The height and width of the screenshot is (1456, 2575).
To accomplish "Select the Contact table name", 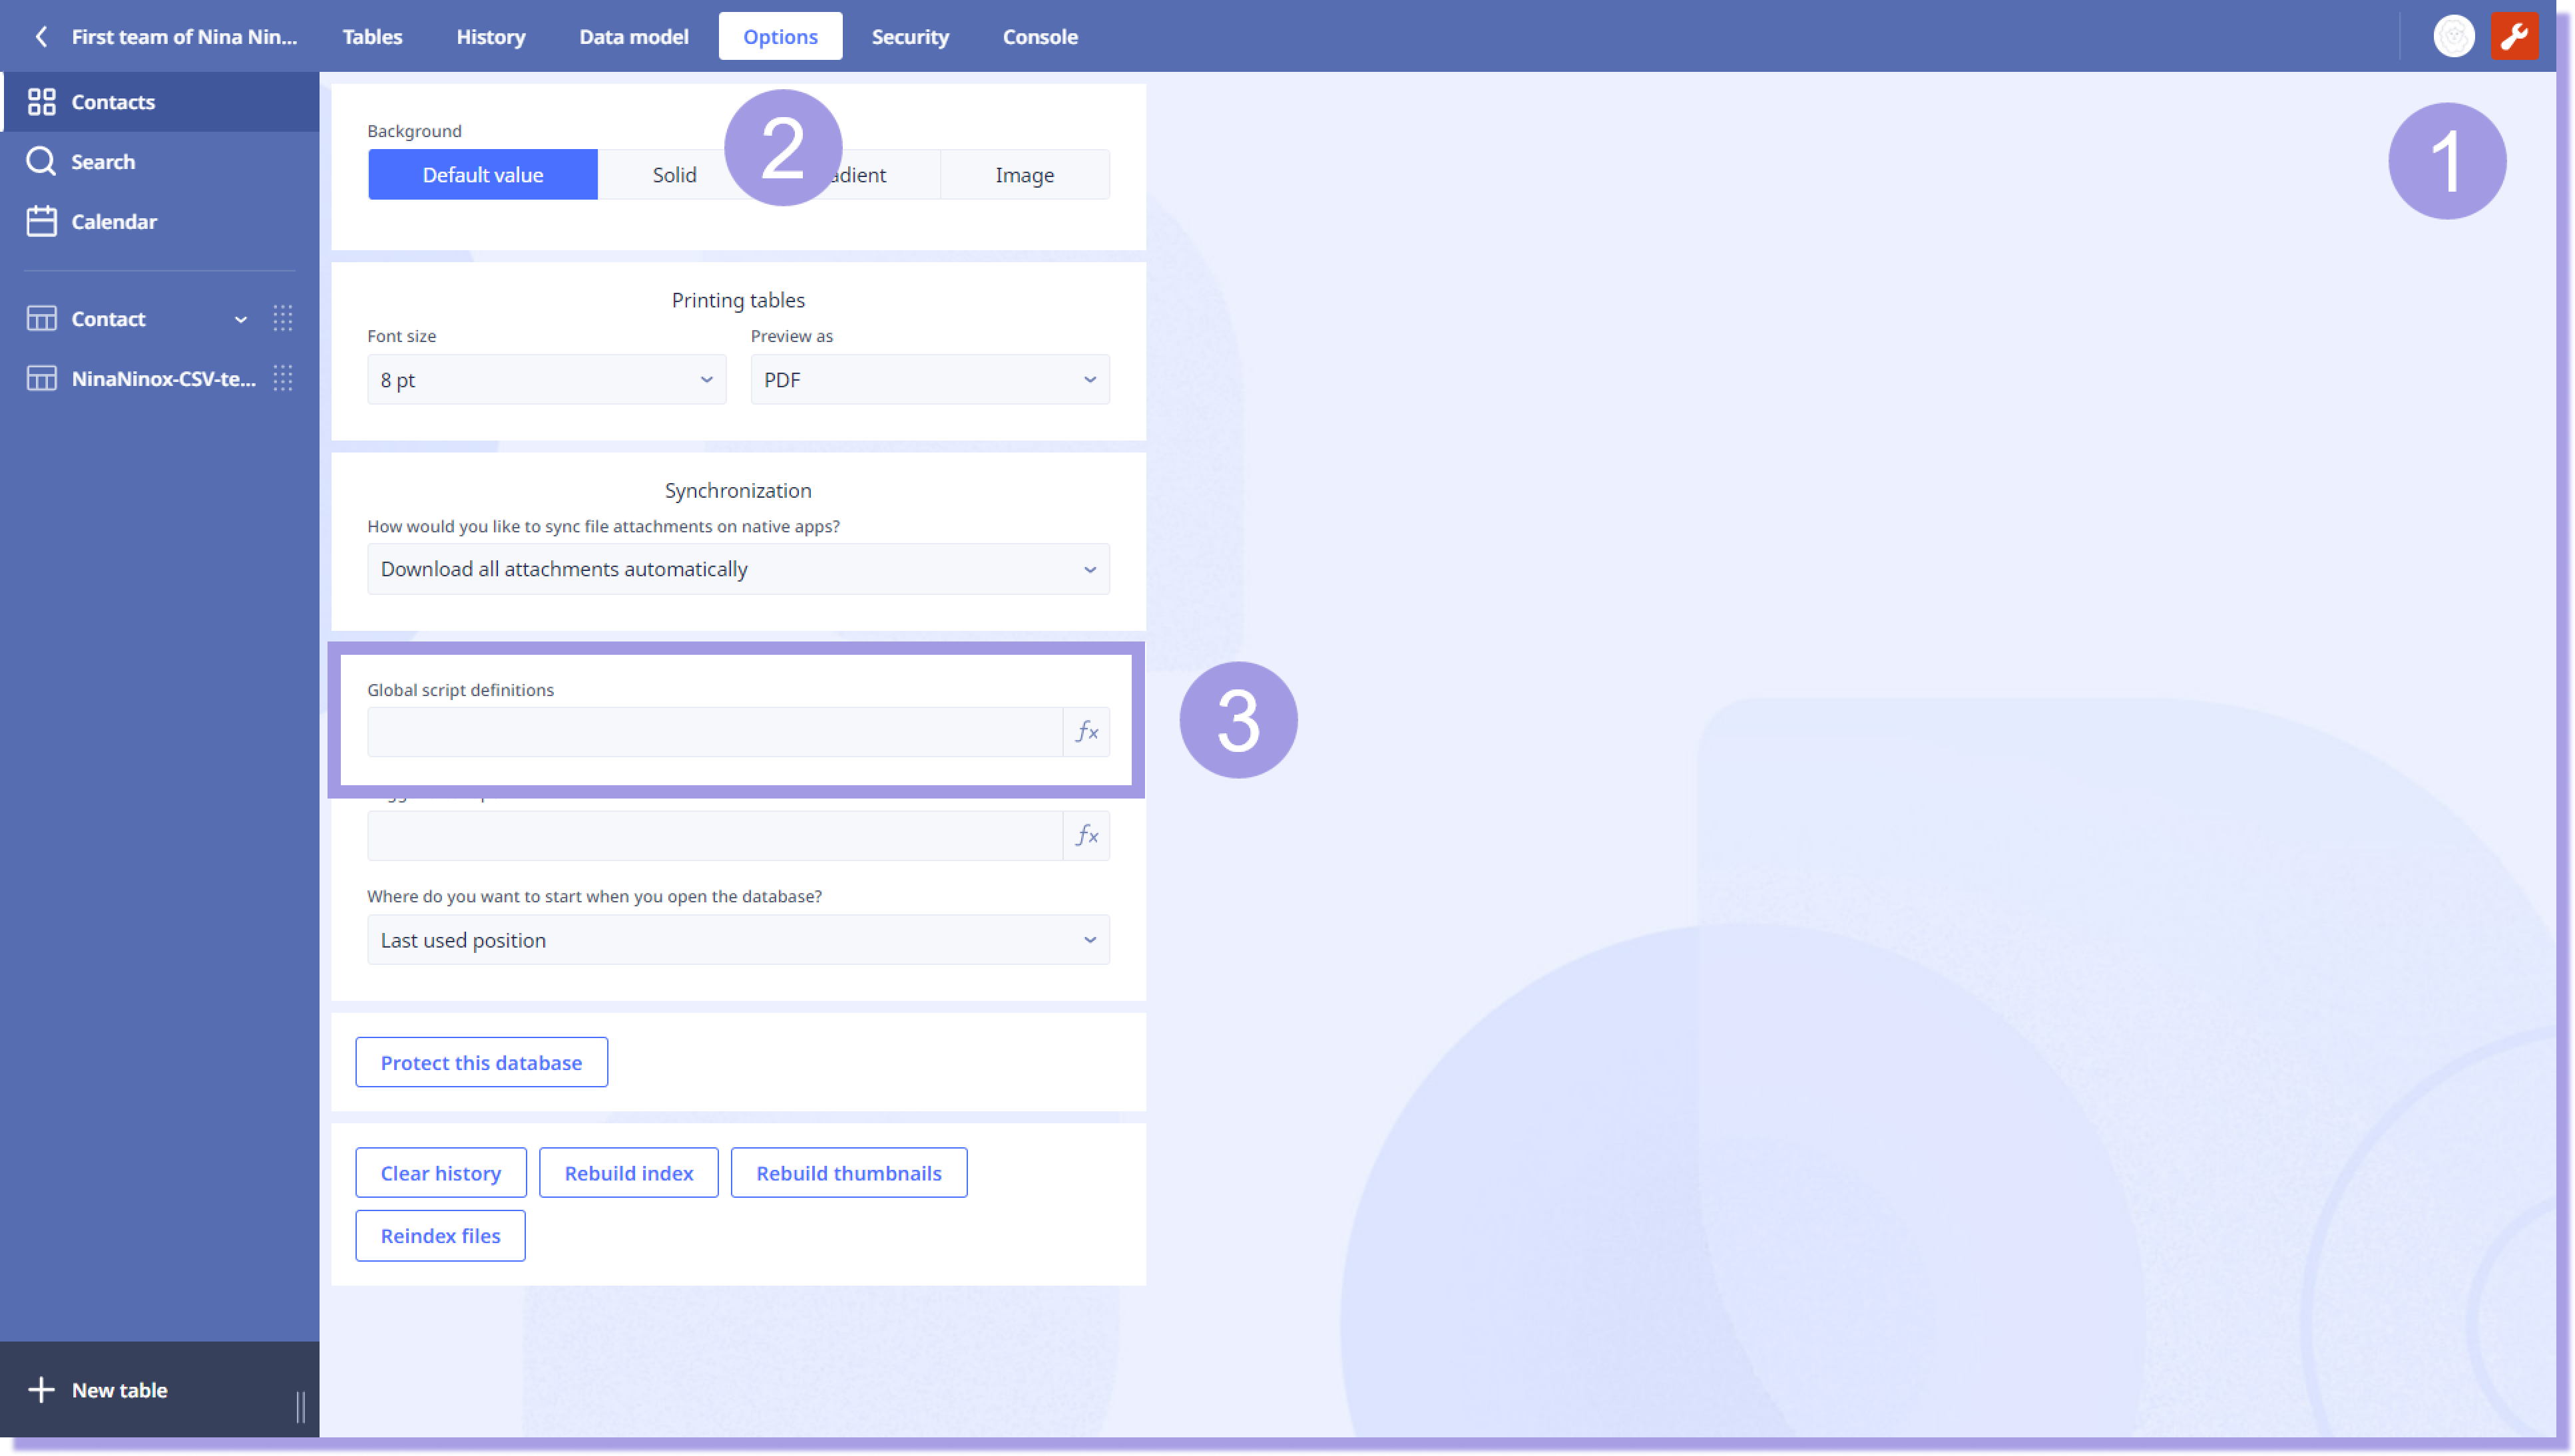I will 108,319.
